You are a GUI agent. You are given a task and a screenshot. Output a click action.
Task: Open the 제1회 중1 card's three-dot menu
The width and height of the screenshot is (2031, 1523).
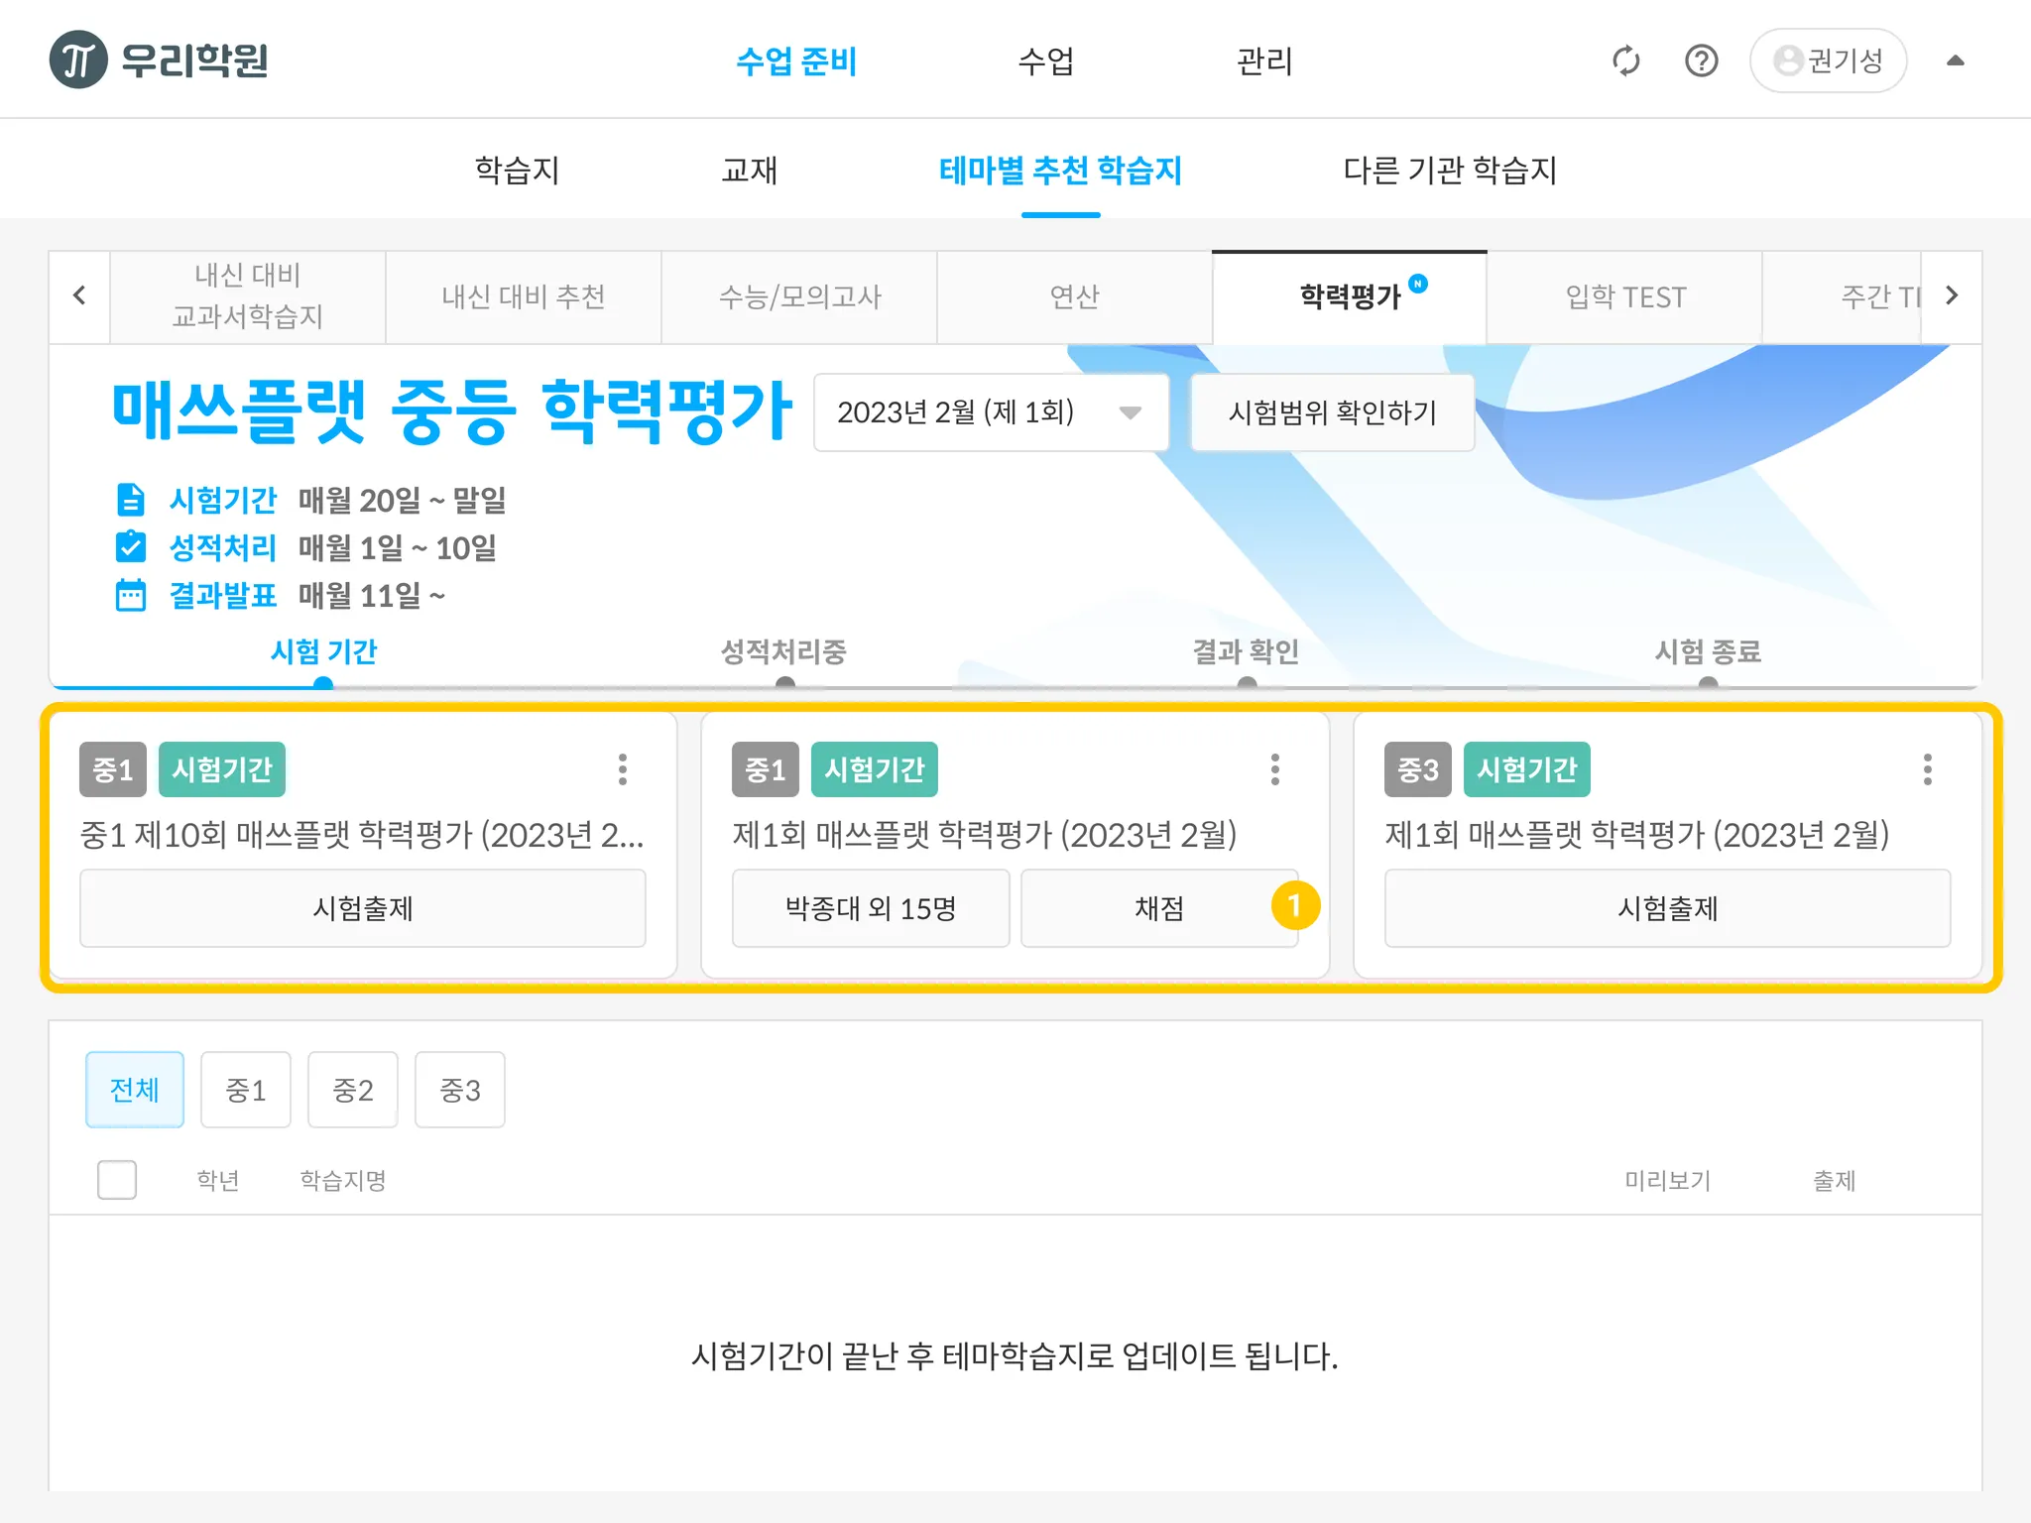1274,769
